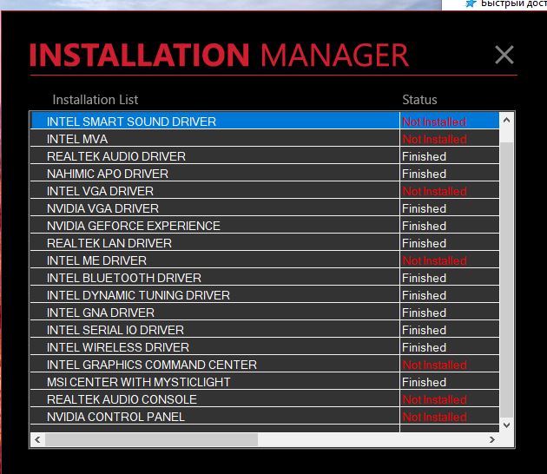Click the vertical scrollbar down arrow
Screen dimensions: 547x474
tap(507, 425)
